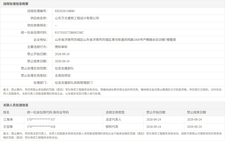Screen dimensions: 225x141
Task: Click the 关联人员处理信息 section header
Action: 16,105
